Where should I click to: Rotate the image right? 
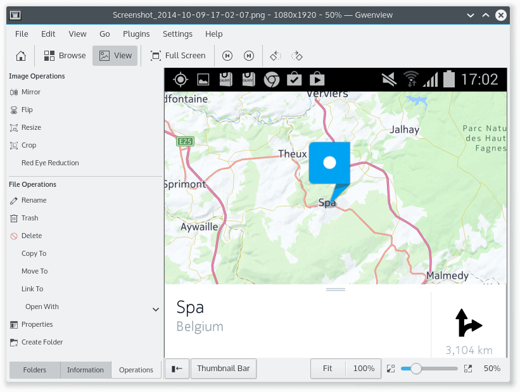point(297,56)
